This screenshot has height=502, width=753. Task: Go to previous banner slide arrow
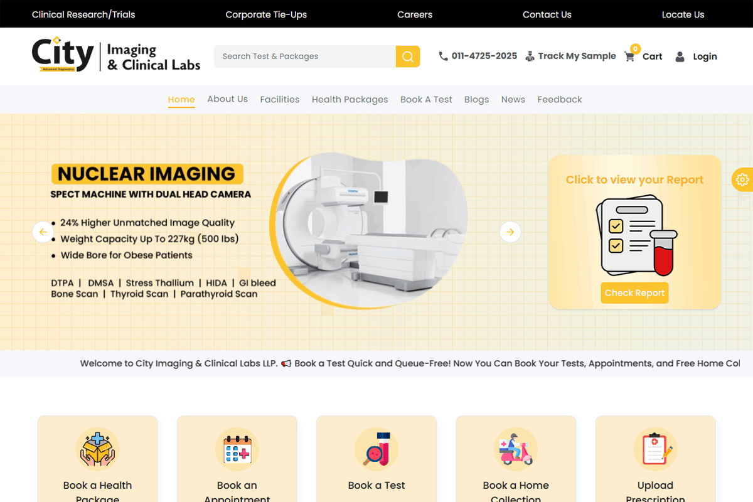click(x=43, y=232)
